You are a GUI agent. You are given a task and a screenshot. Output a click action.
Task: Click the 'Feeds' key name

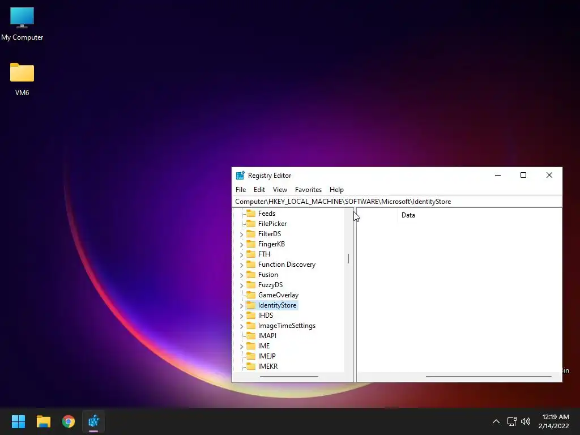267,214
